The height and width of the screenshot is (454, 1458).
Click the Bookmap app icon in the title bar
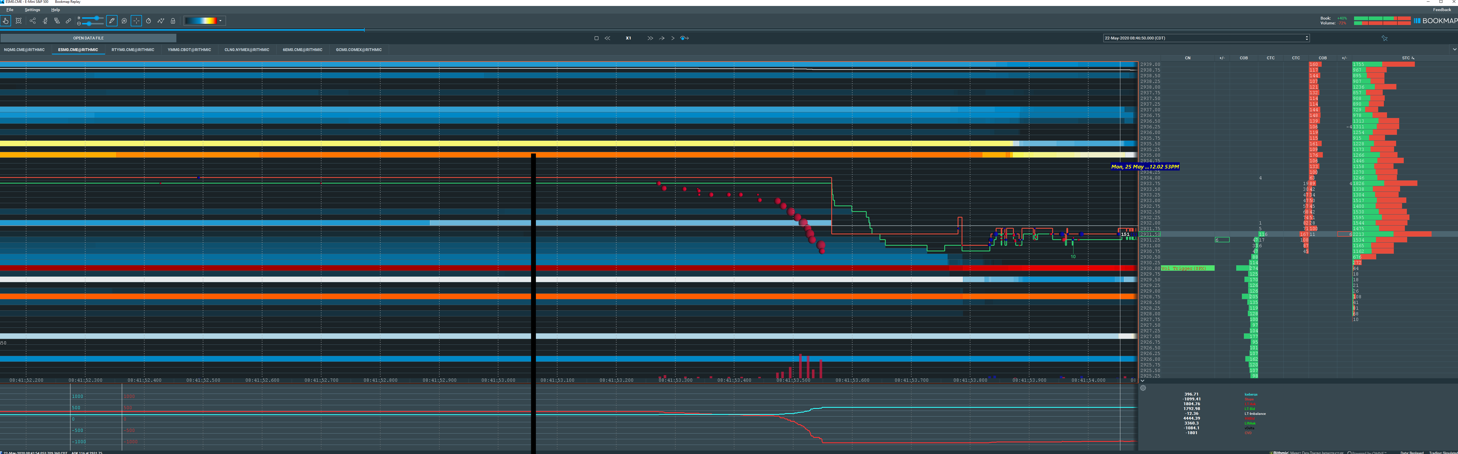[x=2, y=2]
